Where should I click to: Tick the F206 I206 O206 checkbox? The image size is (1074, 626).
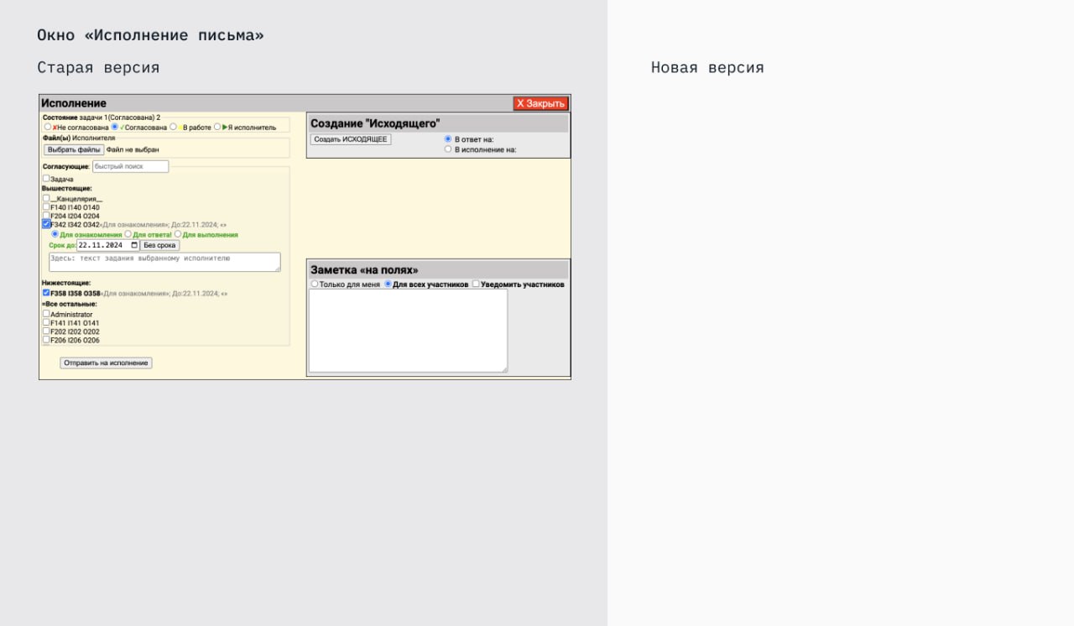46,339
